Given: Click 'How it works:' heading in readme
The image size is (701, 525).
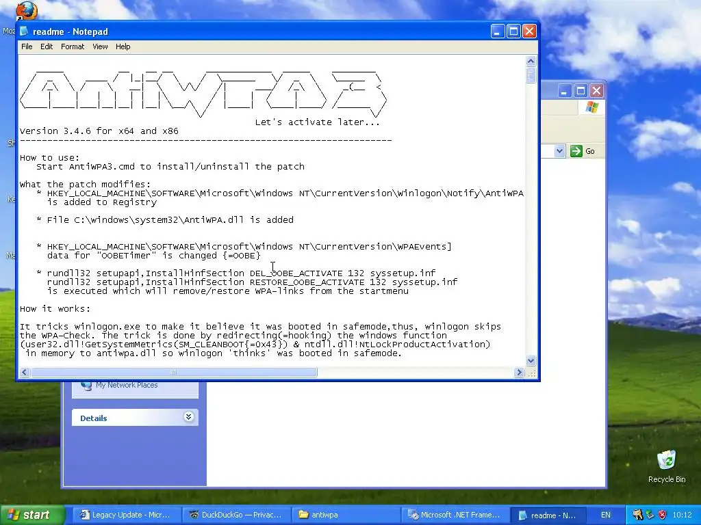Looking at the screenshot, I should click(55, 309).
